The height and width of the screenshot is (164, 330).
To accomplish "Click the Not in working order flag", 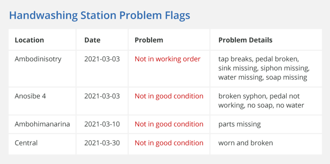I will 168,59.
